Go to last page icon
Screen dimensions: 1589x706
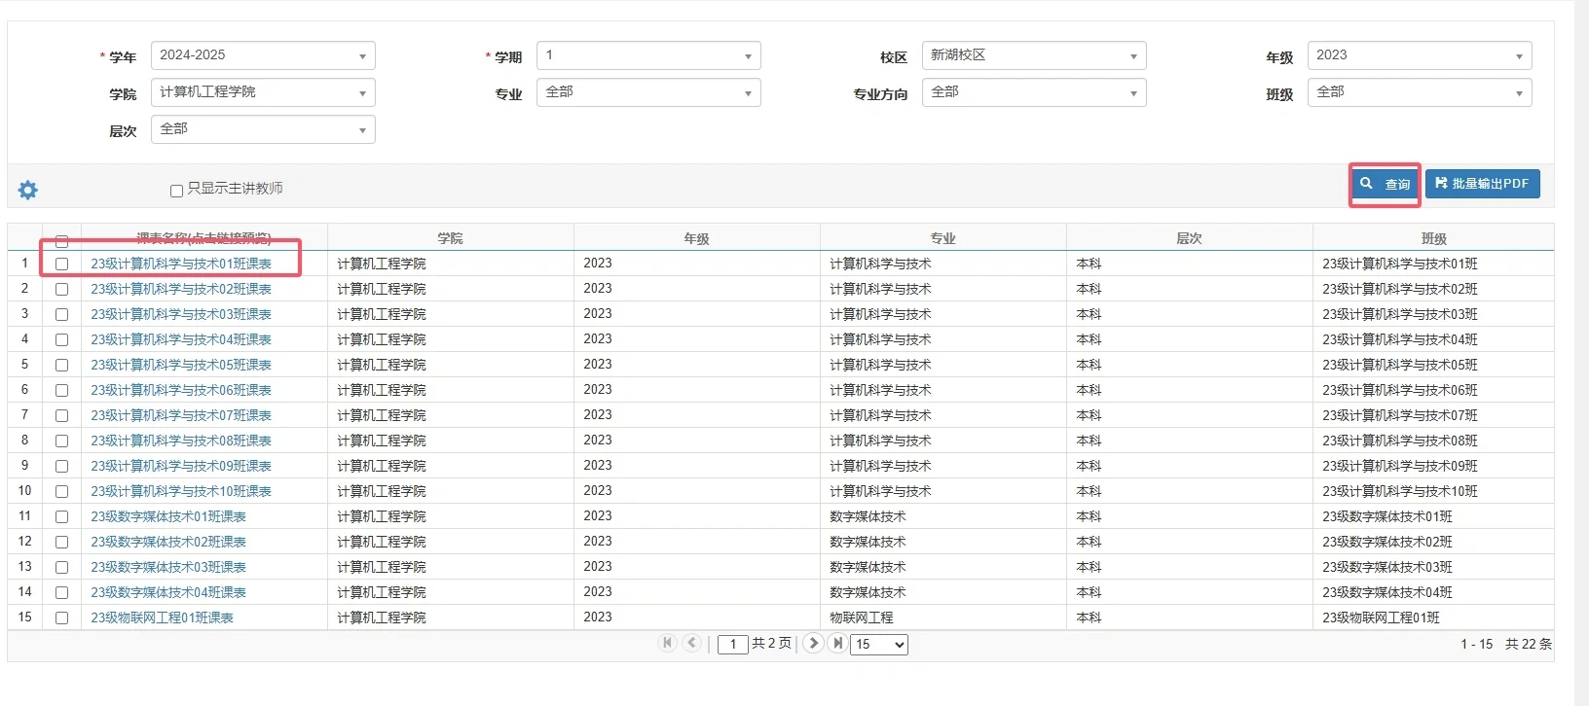point(837,643)
